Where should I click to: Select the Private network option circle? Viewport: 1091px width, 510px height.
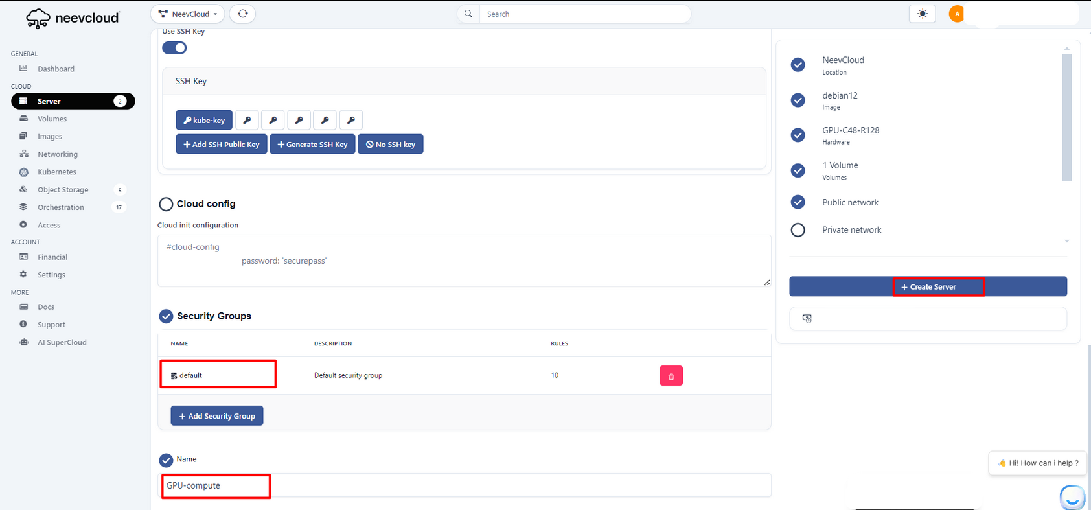coord(798,230)
